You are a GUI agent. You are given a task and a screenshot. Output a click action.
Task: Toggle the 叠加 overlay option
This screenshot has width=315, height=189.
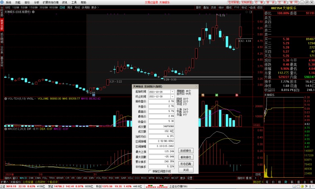[x=206, y=7]
